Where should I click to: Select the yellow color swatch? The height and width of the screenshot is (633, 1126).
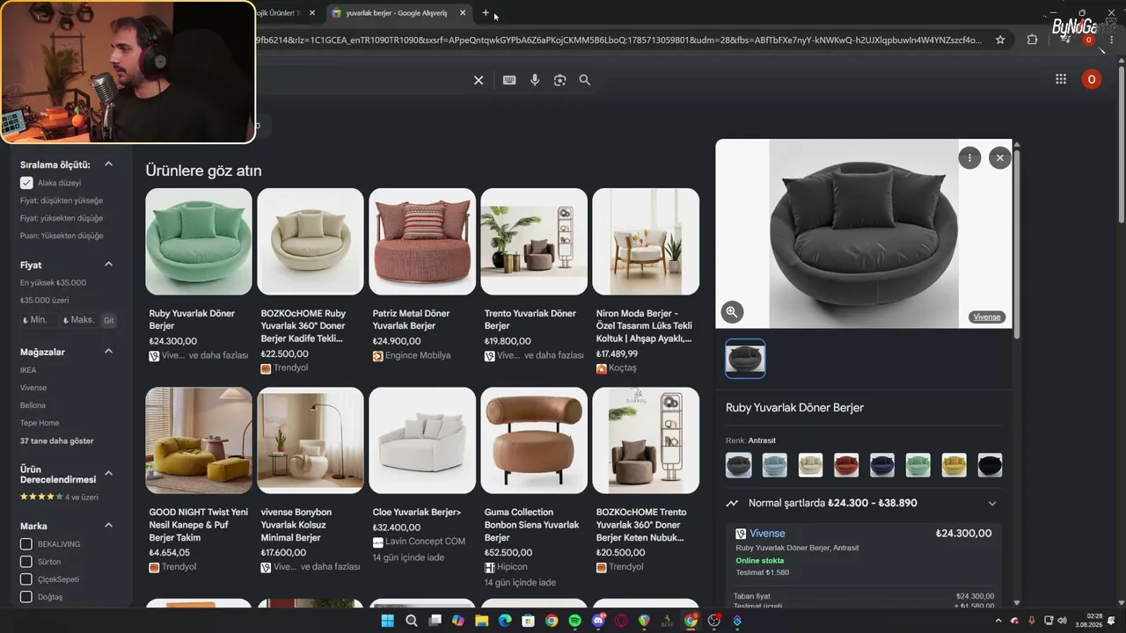click(x=954, y=465)
